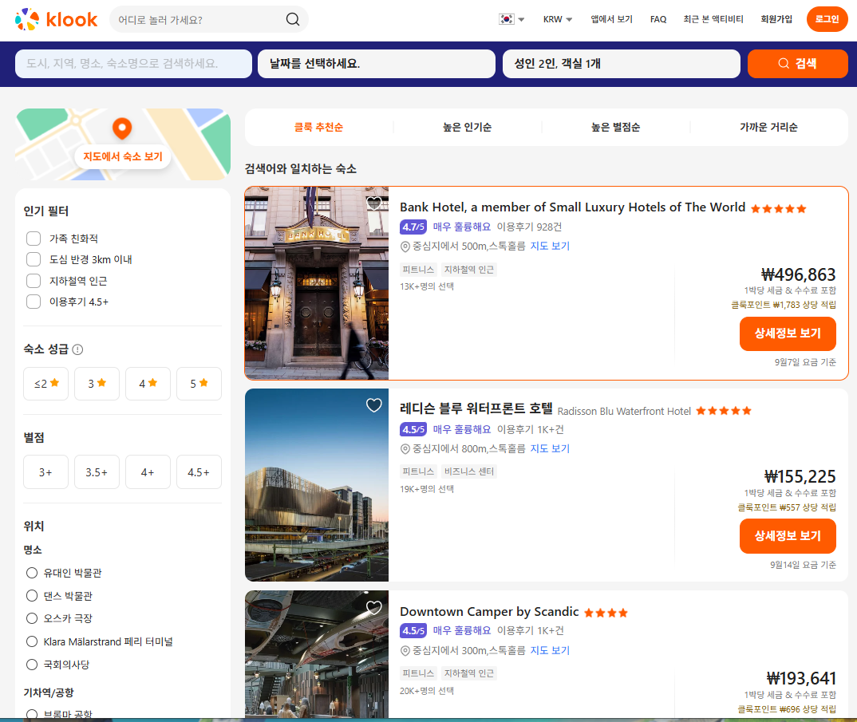Click 지도 보기 for Bank Hotel
This screenshot has width=857, height=722.
pos(550,246)
